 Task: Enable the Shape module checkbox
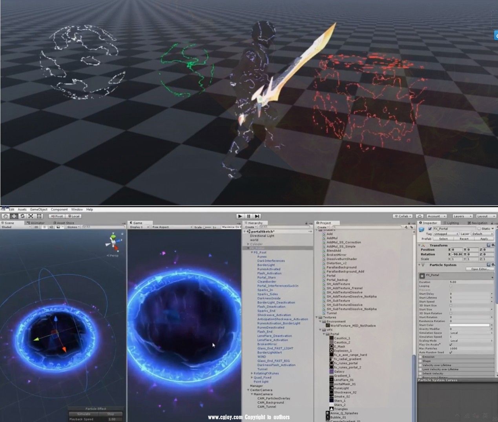pyautogui.click(x=420, y=361)
